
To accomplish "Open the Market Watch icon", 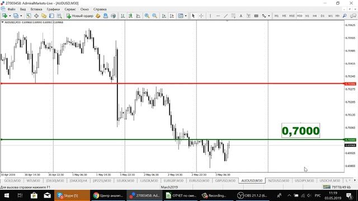I will pos(29,16).
